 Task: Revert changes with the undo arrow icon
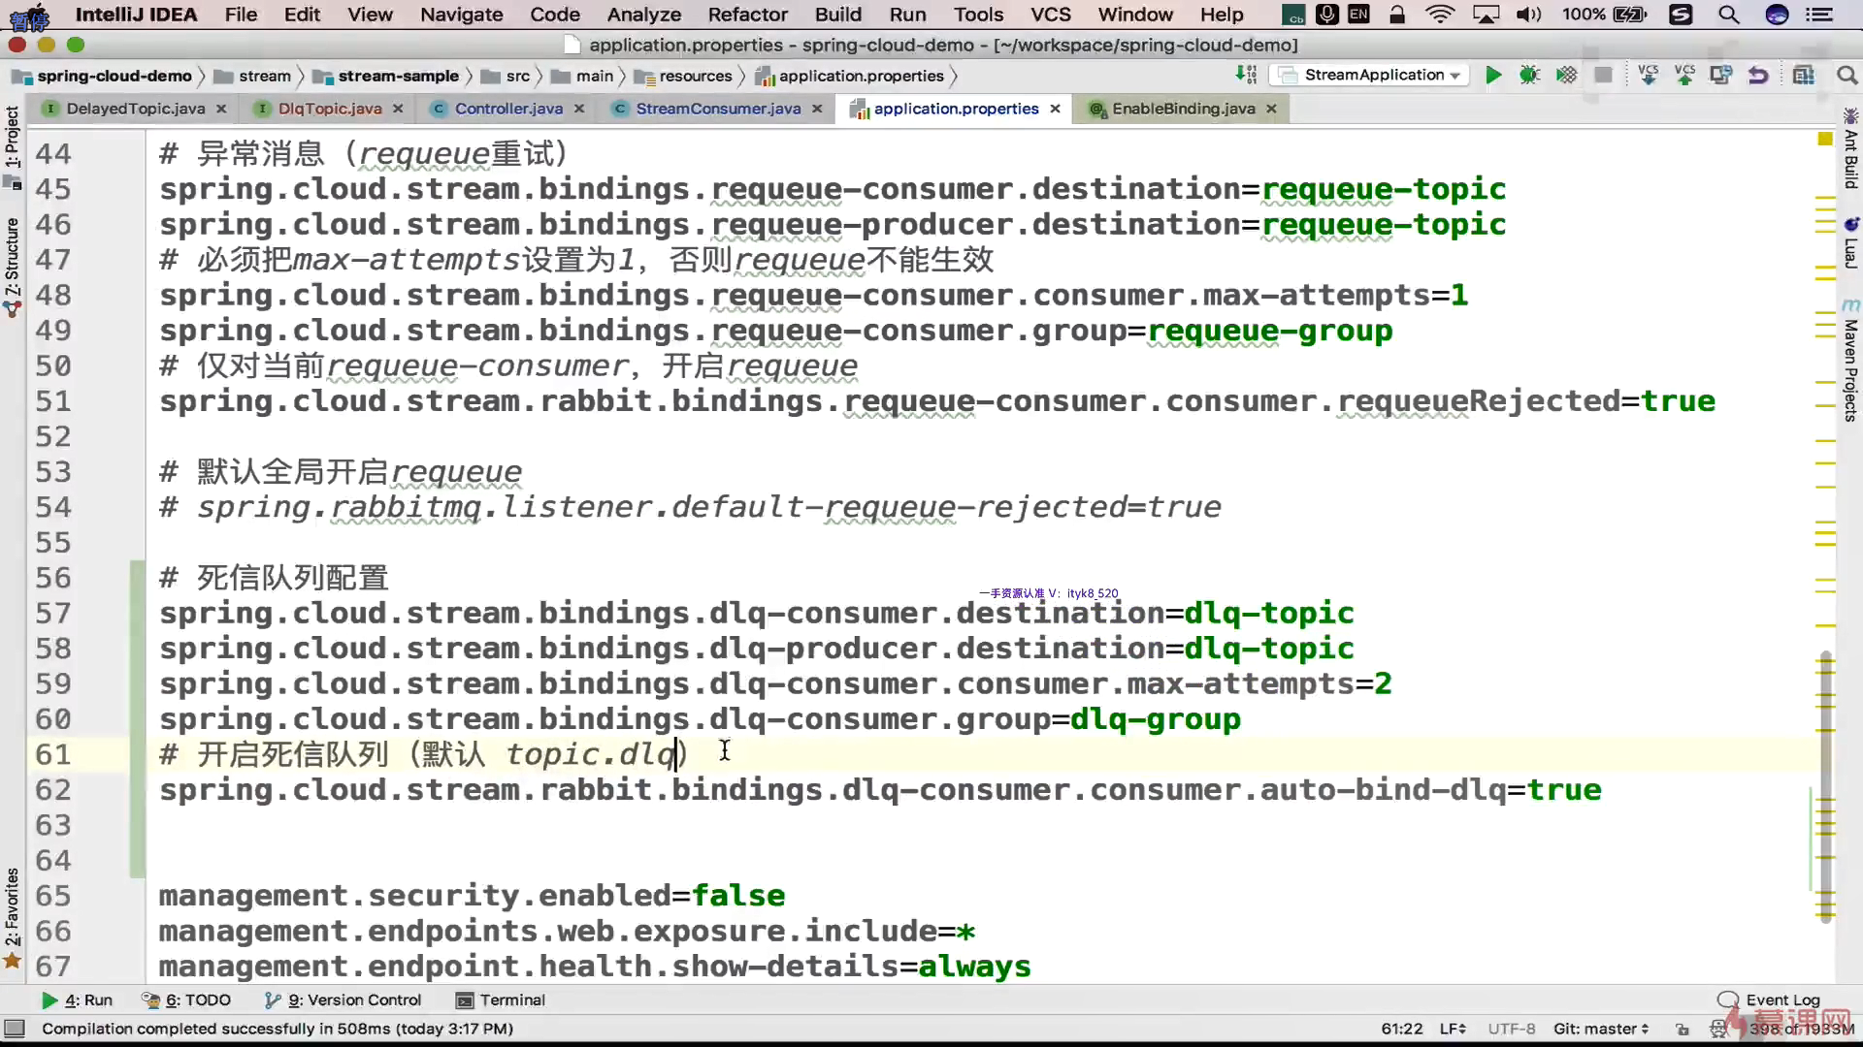point(1757,76)
